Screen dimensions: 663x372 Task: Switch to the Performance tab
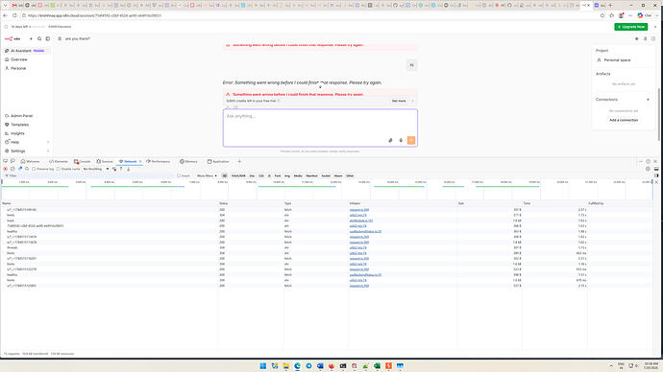point(159,161)
